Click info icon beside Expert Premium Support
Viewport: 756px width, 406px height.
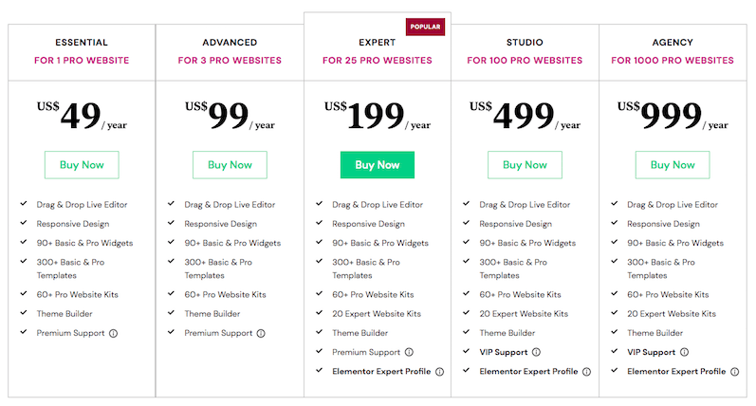pos(409,352)
